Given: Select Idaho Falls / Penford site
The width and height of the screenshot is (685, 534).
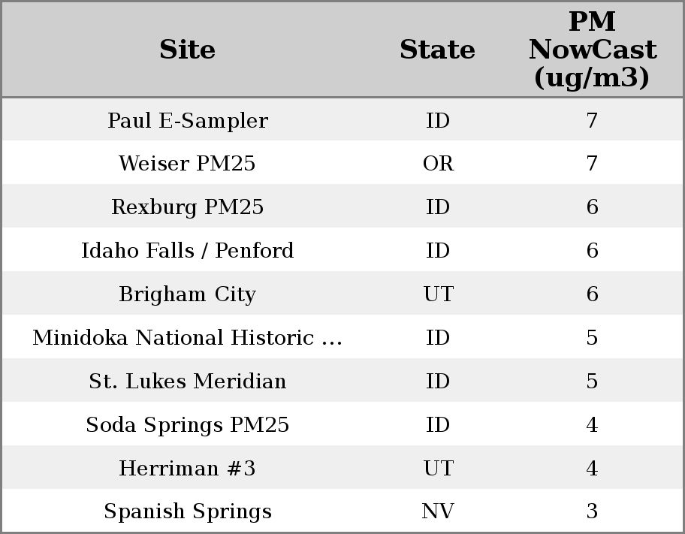Looking at the screenshot, I should (x=187, y=251).
